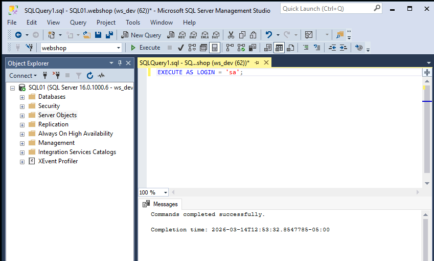Click the Comment out selected lines icon
This screenshot has height=261, width=434.
[x=306, y=48]
